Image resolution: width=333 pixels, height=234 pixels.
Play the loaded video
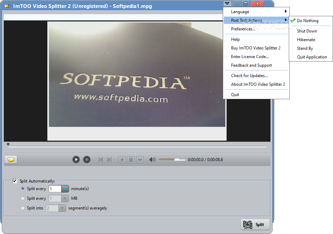tap(76, 159)
